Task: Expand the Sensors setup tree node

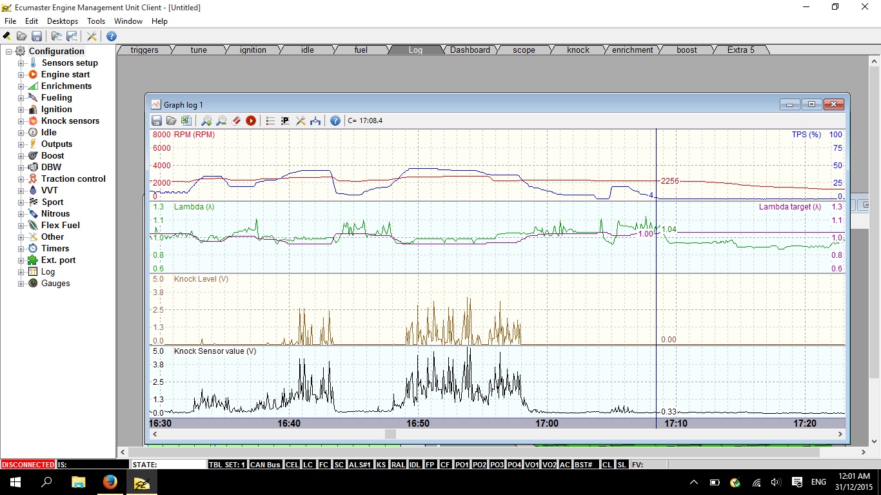Action: (x=21, y=63)
